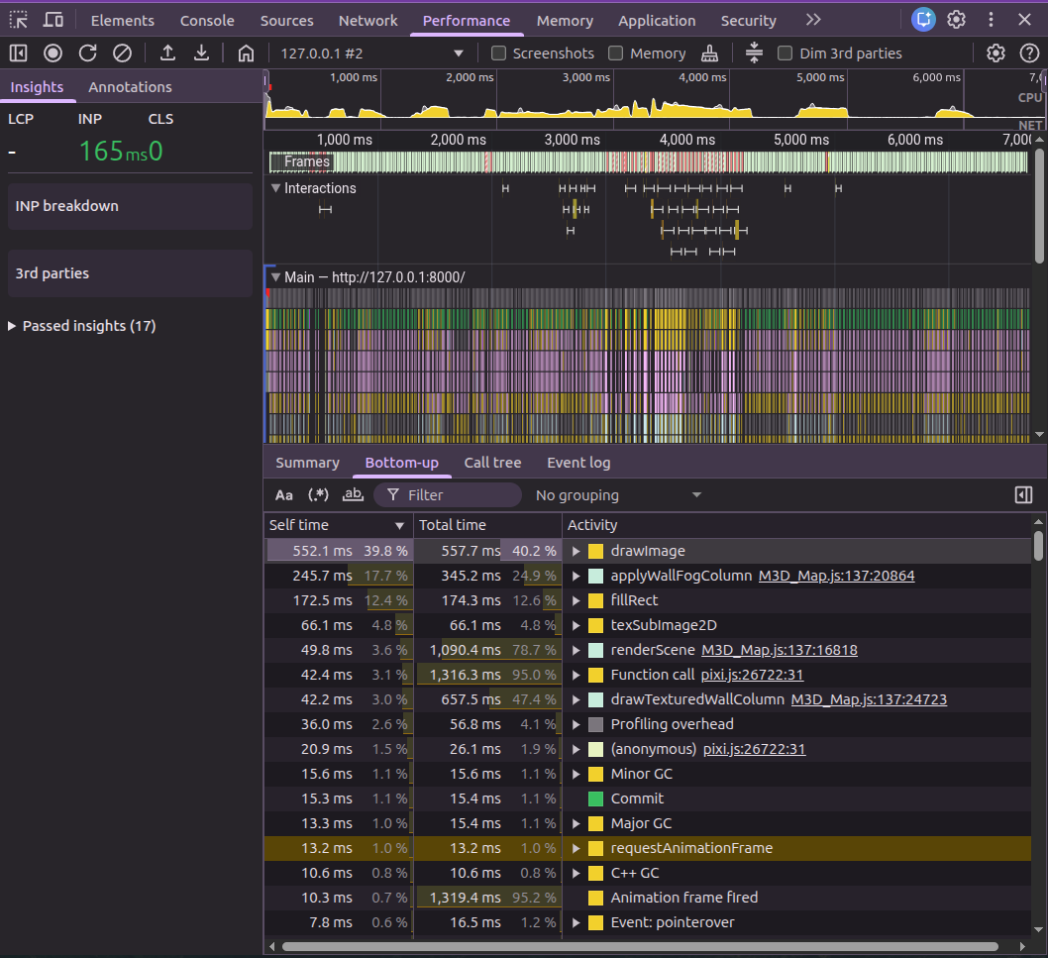The image size is (1048, 958).
Task: Collapse the Main thread track
Action: pos(275,276)
